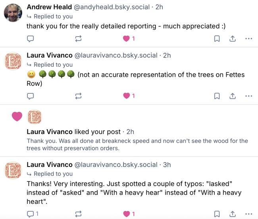
Task: Visit Andrew Heald's profile via name
Action: (x=49, y=7)
